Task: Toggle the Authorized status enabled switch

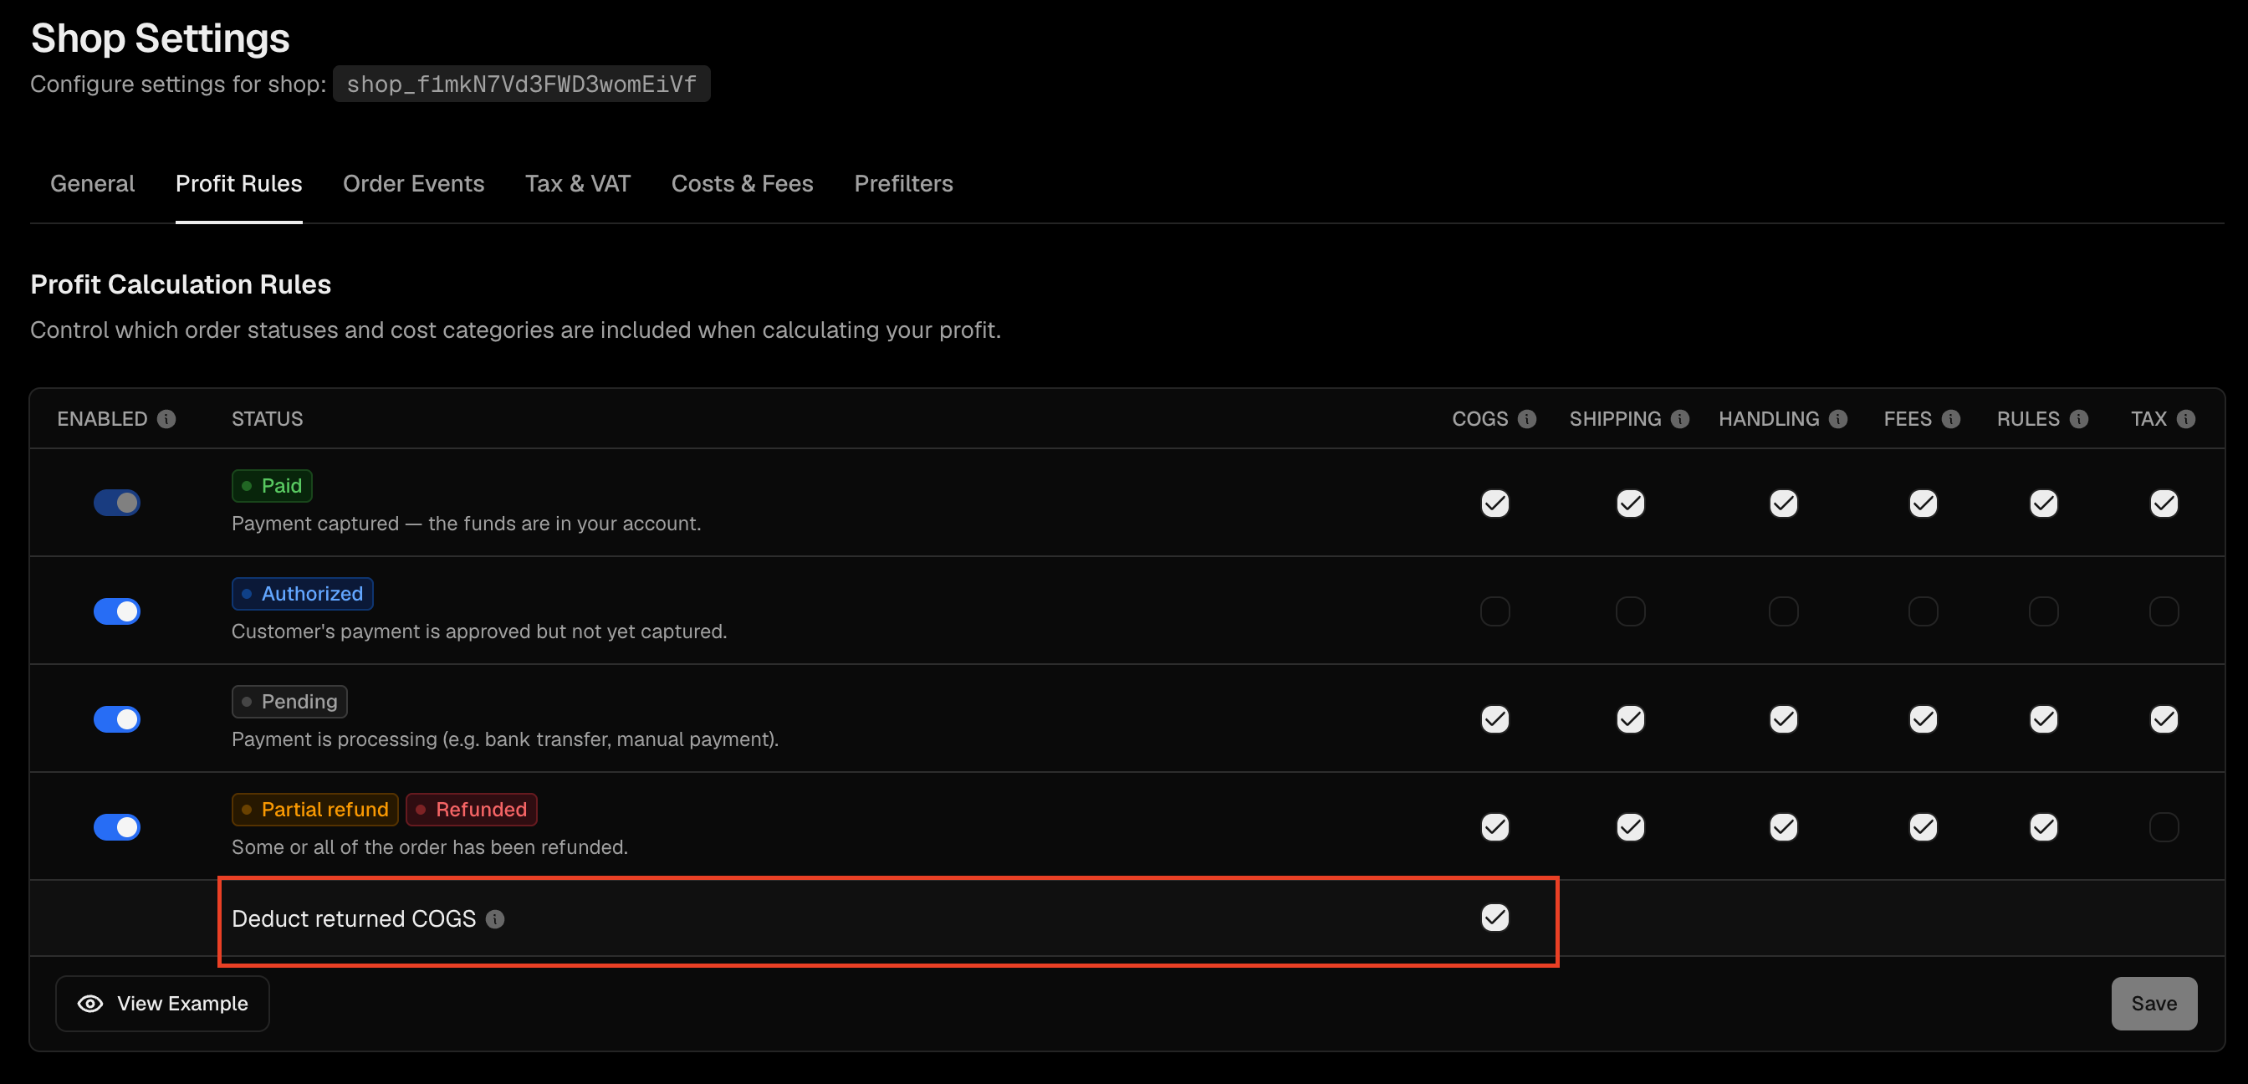Action: (x=117, y=611)
